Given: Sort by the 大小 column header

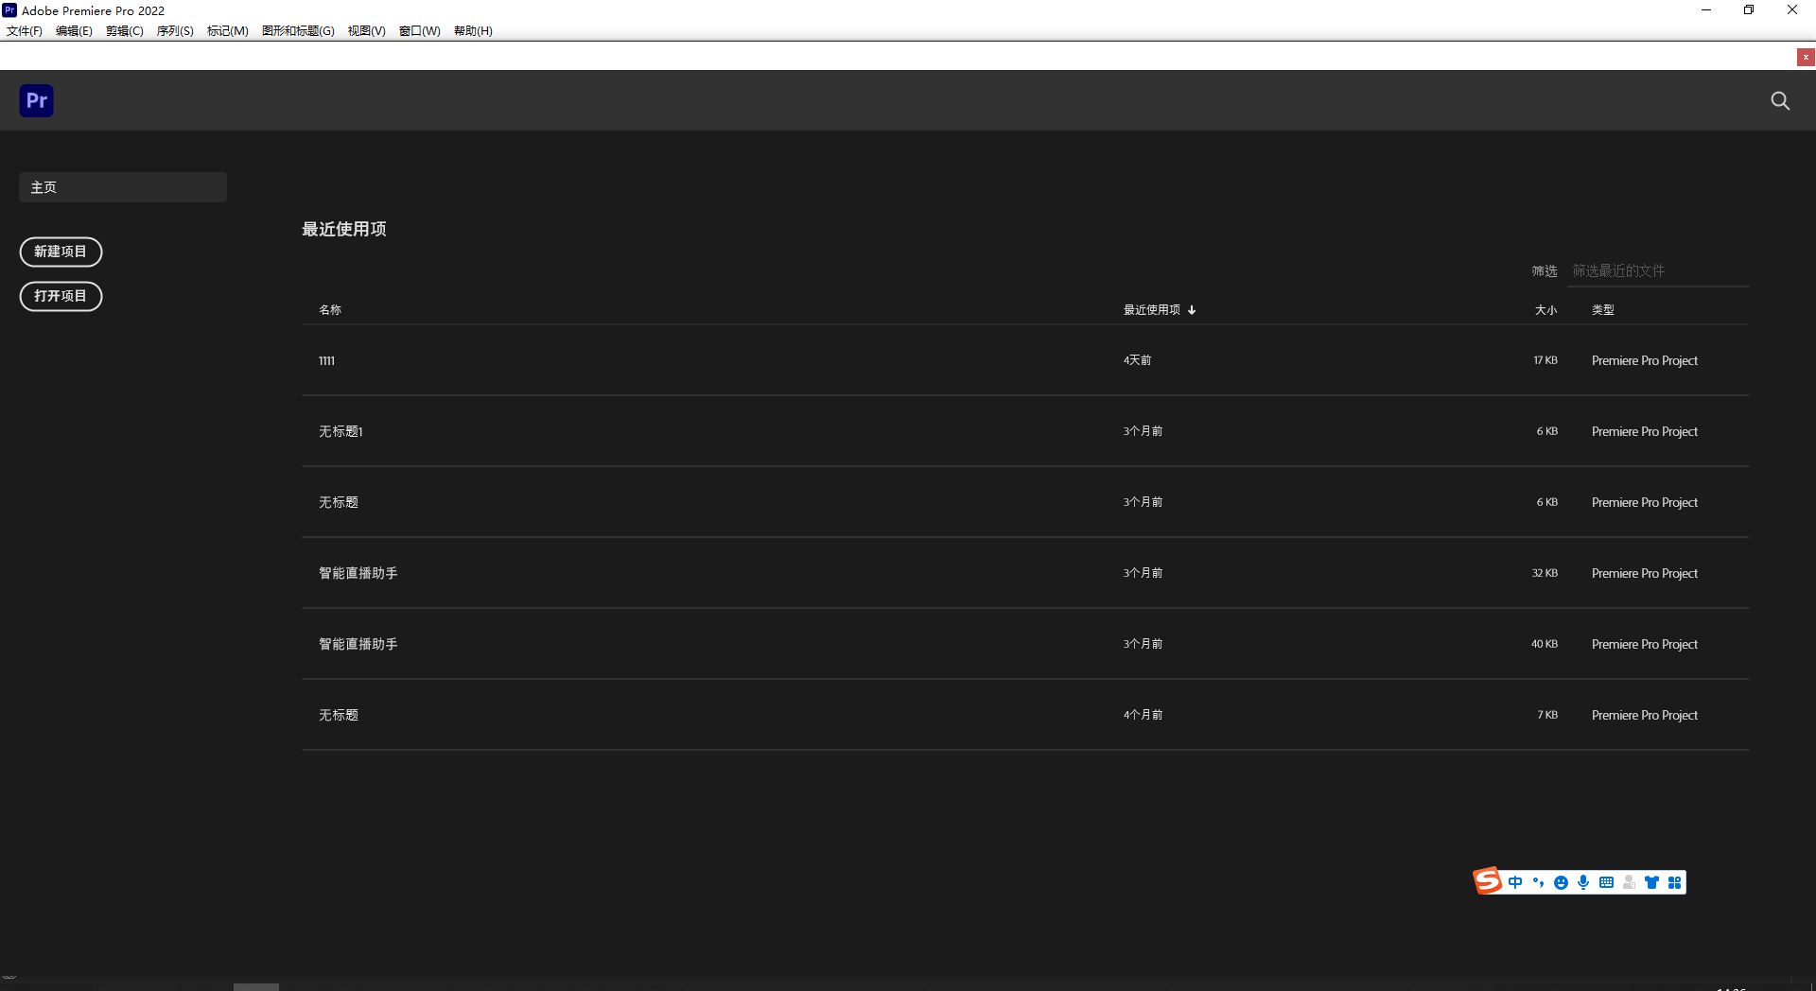Looking at the screenshot, I should pyautogui.click(x=1545, y=309).
